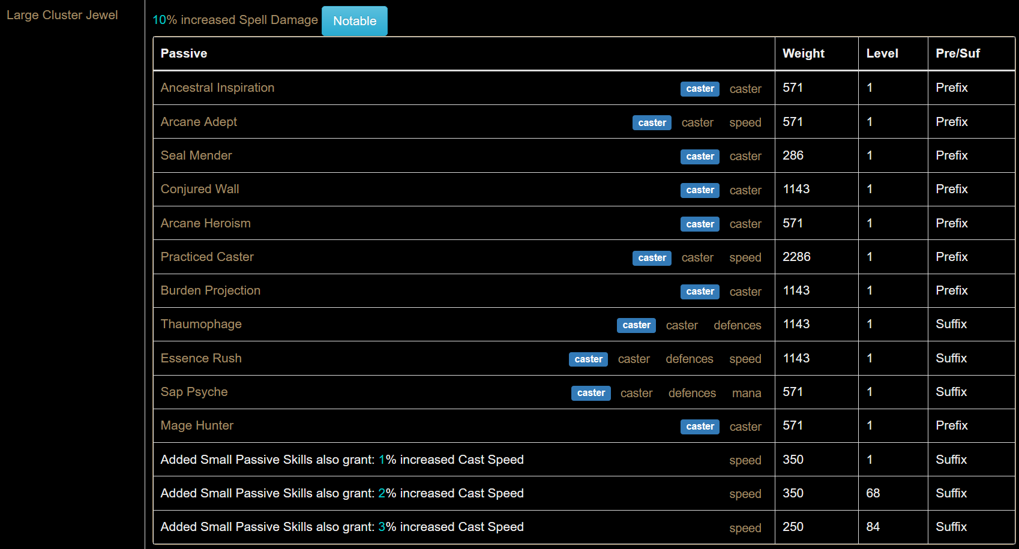Click the Notable button
Image resolution: width=1019 pixels, height=549 pixels.
(355, 21)
